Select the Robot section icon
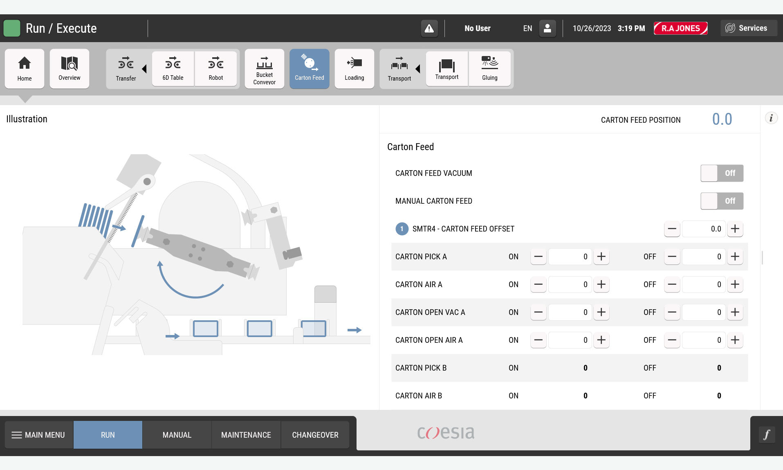The width and height of the screenshot is (783, 470). click(216, 69)
